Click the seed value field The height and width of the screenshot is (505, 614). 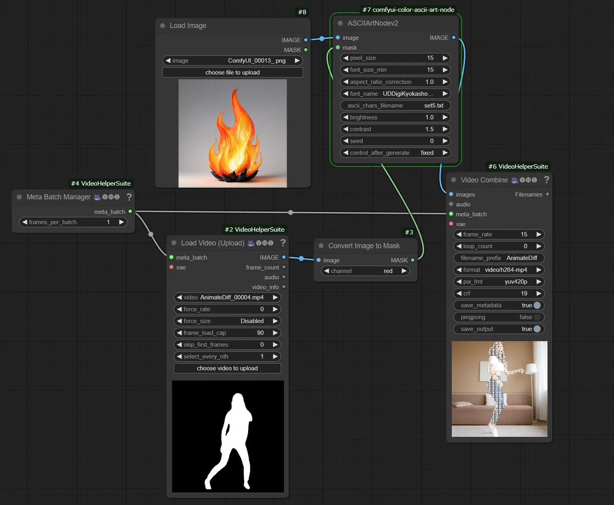(x=396, y=141)
